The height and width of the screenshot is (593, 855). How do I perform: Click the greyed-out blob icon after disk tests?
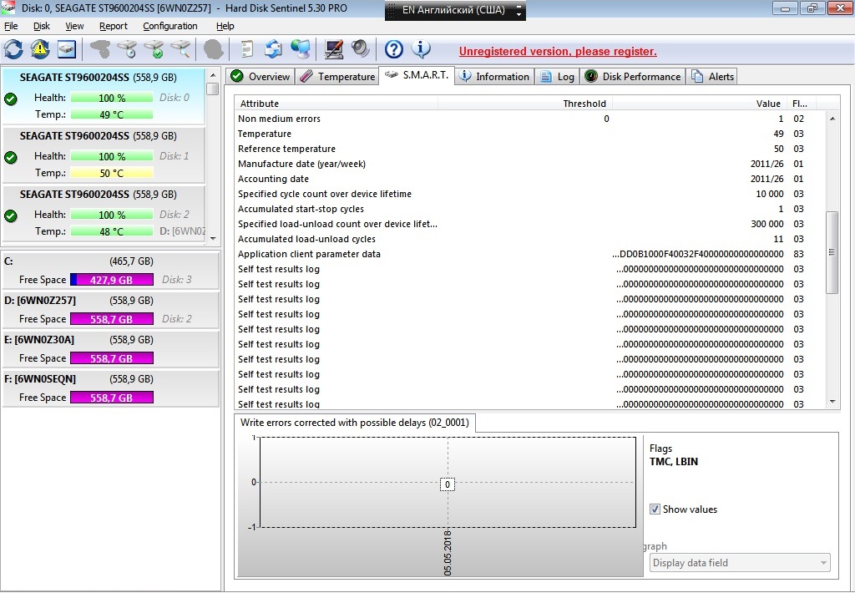click(x=213, y=49)
